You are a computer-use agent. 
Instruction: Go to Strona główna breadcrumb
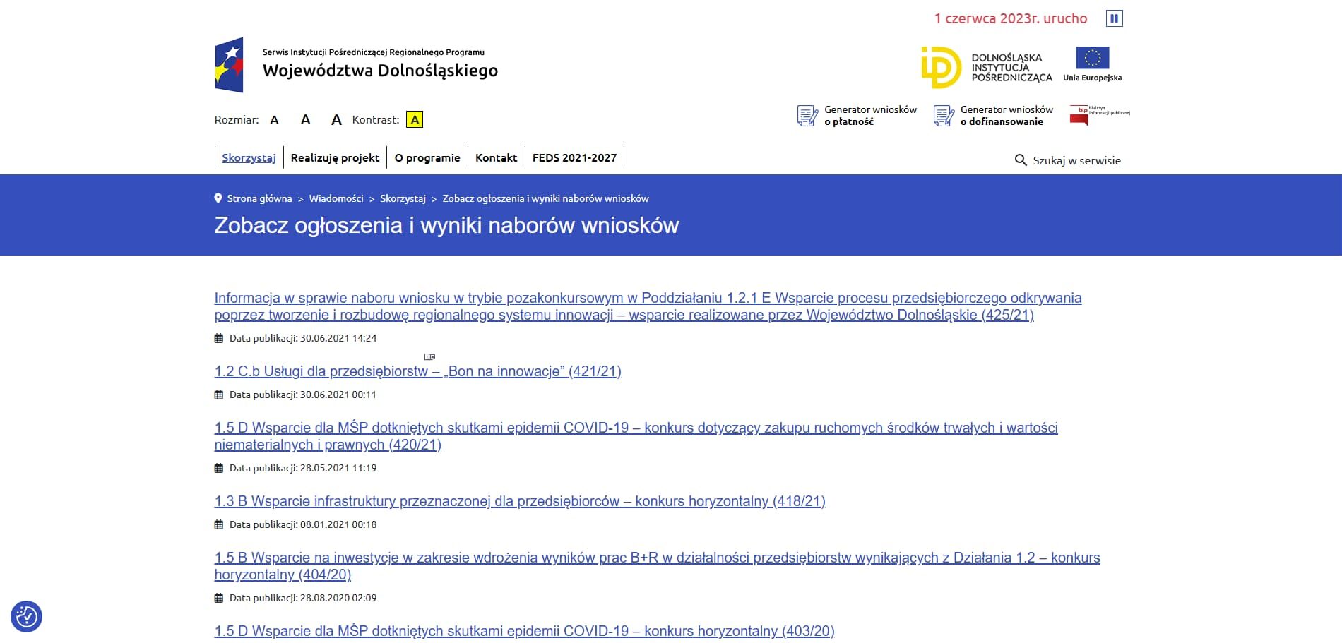(259, 198)
